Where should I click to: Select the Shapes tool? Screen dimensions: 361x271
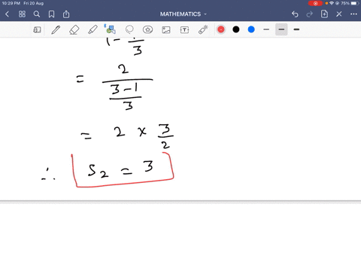coord(111,29)
